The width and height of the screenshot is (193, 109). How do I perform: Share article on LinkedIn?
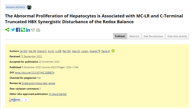28,30
